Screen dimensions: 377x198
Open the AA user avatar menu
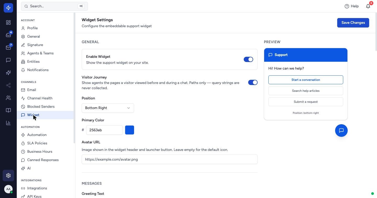point(8,189)
